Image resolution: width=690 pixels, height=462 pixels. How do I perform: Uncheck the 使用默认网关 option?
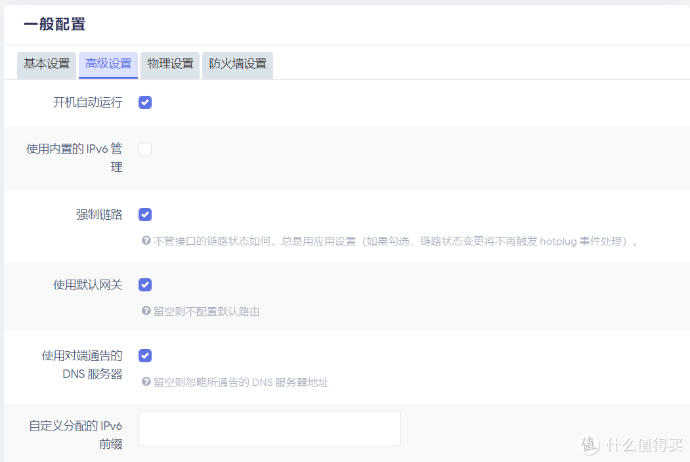(144, 285)
